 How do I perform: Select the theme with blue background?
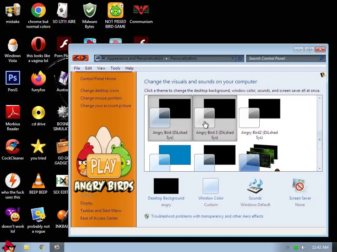coord(170,158)
